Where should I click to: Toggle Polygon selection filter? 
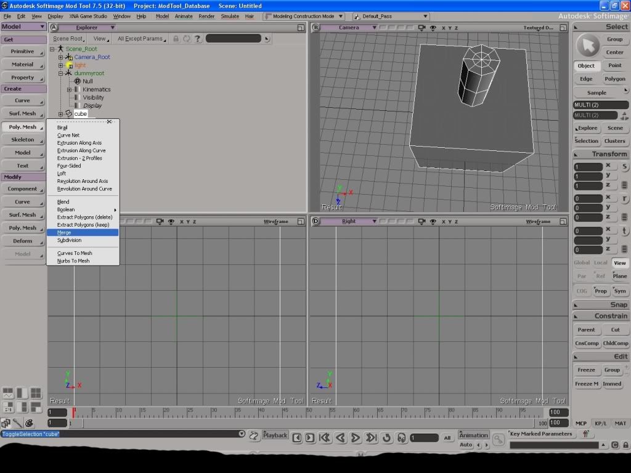click(614, 79)
